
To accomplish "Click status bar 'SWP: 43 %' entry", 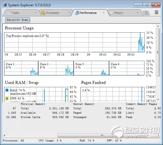I will click(x=114, y=141).
